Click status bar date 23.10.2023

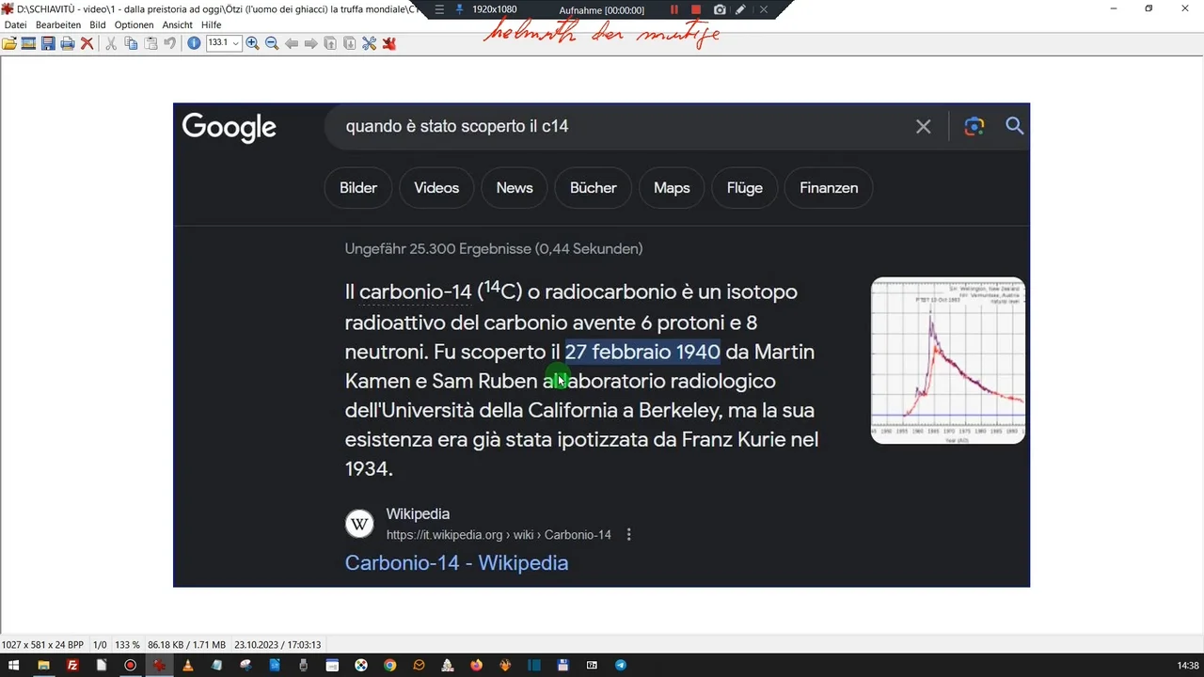pyautogui.click(x=277, y=645)
